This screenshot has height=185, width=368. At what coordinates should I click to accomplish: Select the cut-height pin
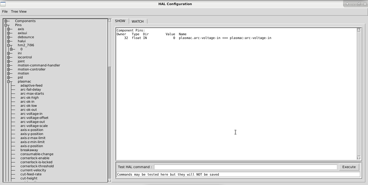point(29,178)
